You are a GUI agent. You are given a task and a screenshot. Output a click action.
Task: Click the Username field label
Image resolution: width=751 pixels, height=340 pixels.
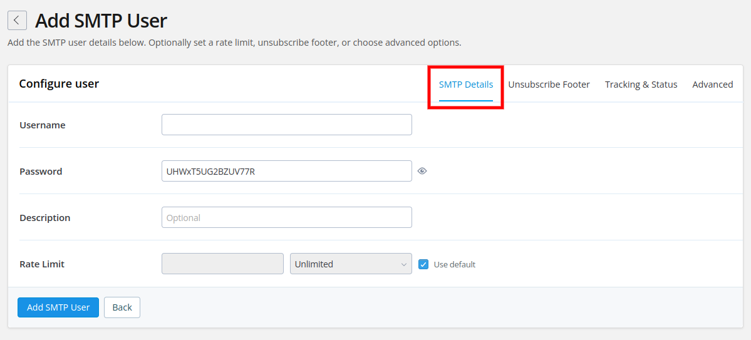point(43,125)
